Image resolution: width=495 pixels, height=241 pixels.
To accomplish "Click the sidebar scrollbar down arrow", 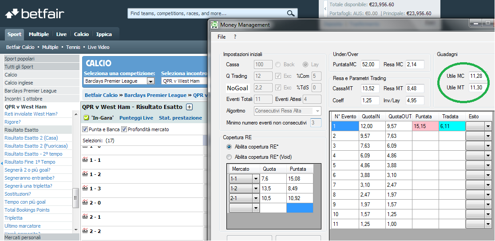I will (x=75, y=230).
